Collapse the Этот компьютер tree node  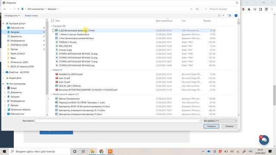point(3,84)
